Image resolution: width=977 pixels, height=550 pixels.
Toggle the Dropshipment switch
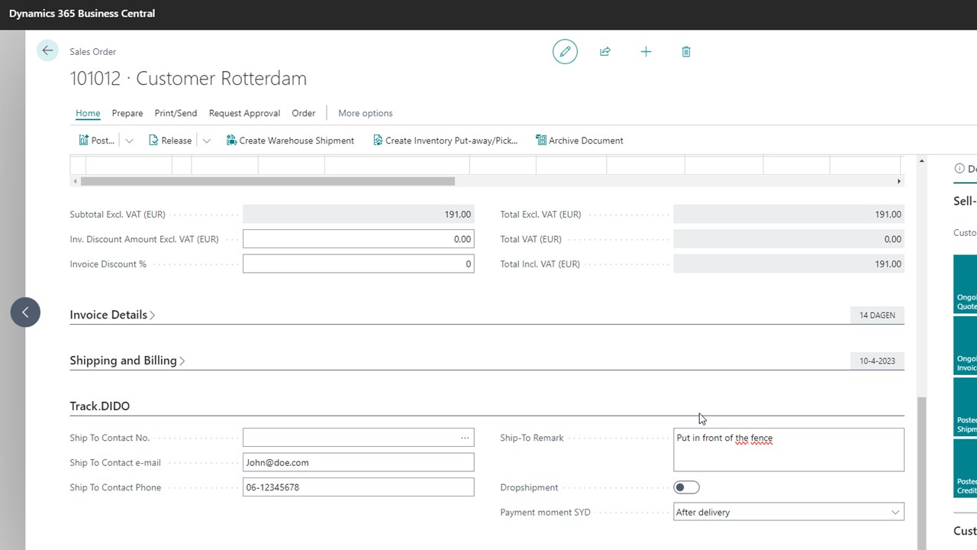click(x=686, y=487)
